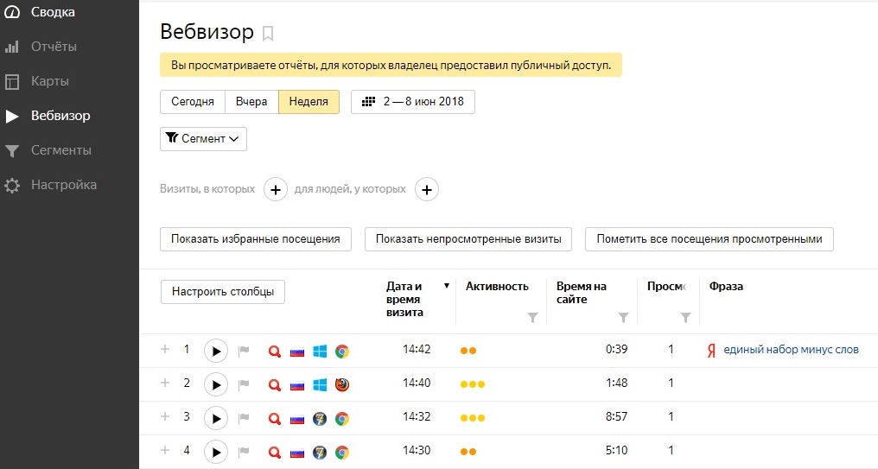
Task: Open the Отчёты sidebar section
Action: pos(54,47)
